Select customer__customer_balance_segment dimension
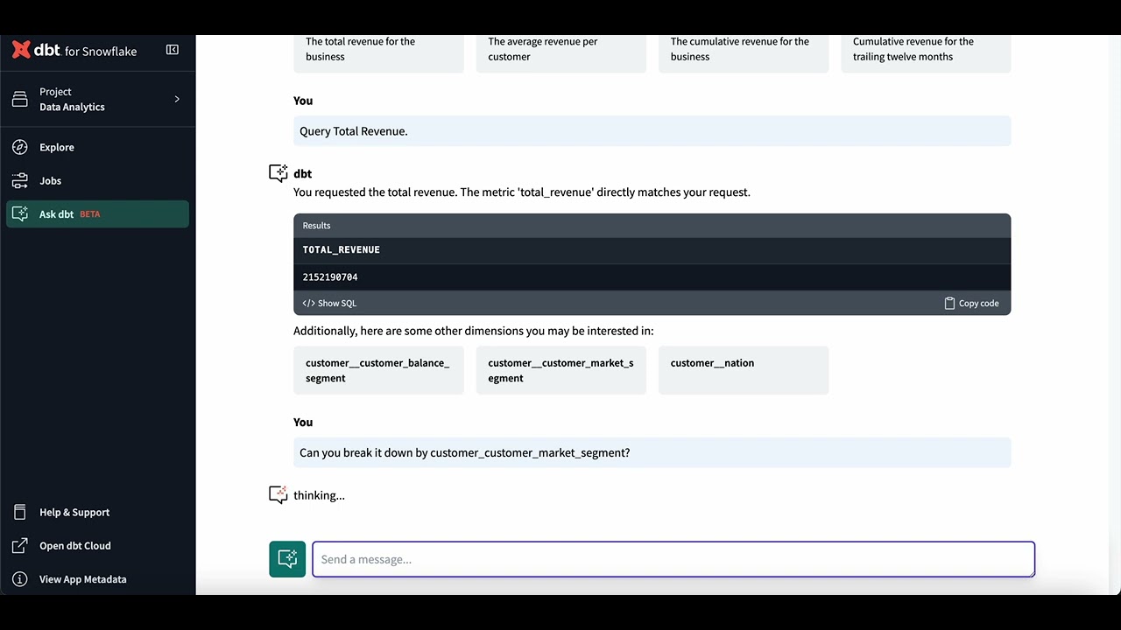The height and width of the screenshot is (630, 1121). pyautogui.click(x=378, y=370)
